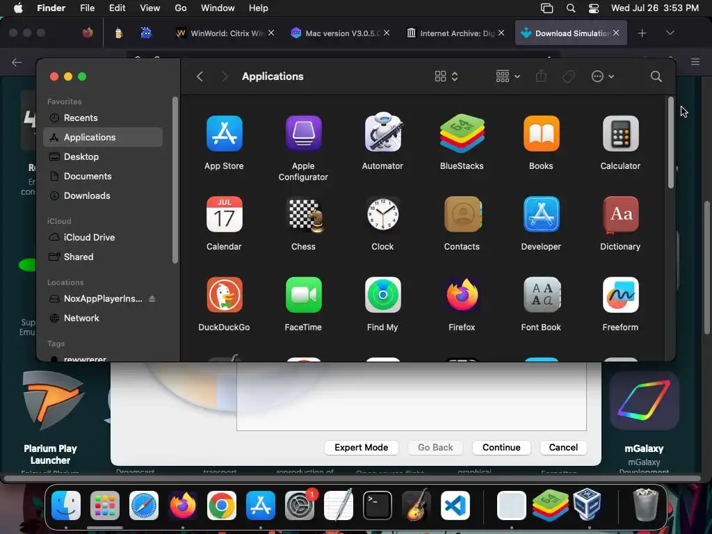
Task: Open Launchpad from the Dock
Action: pyautogui.click(x=105, y=505)
